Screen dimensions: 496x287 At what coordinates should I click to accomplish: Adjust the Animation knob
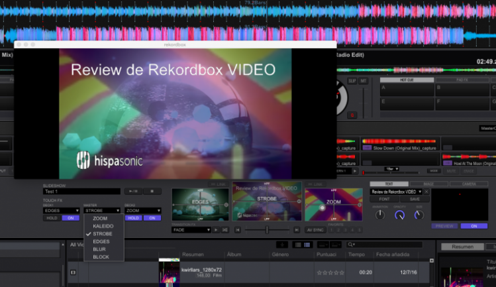[380, 215]
